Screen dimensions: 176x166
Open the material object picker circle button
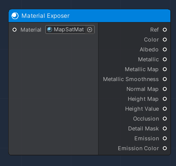pyautogui.click(x=89, y=30)
